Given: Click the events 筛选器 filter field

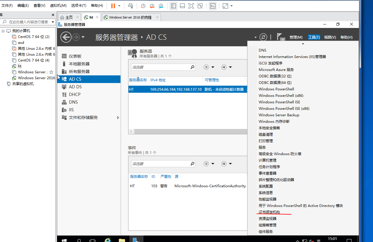Looking at the screenshot, I should pos(160,164).
